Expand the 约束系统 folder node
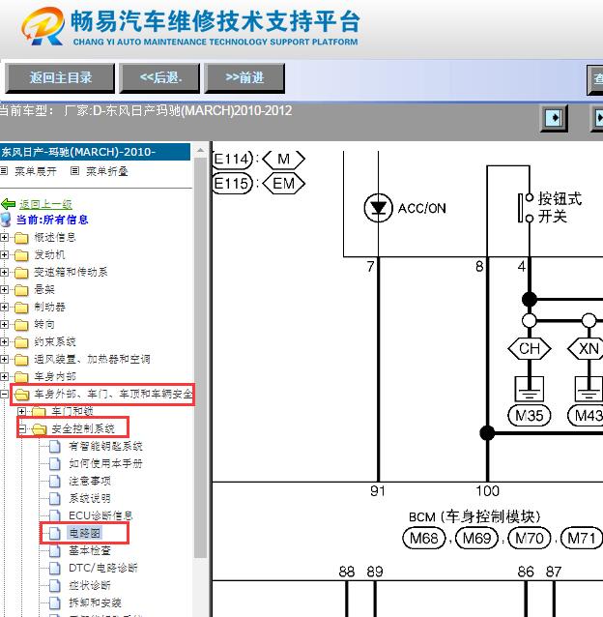Screen dimensions: 603x617 (4, 341)
